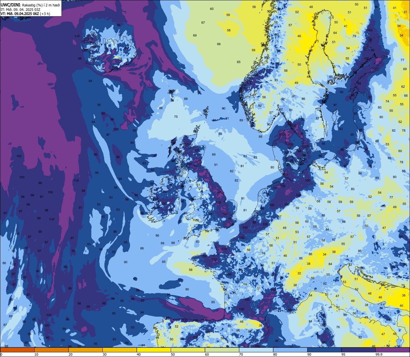Click the legend swatch between 60 and 70

coord(222,350)
